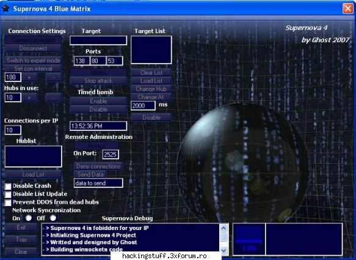Click debug log scrollbar up arrow
This screenshot has width=356, height=260.
coord(223,228)
